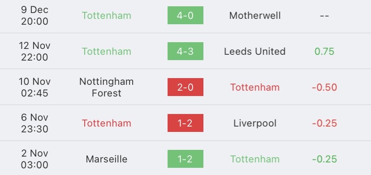Click the red -0.25 handicap value
Screen dimensions: 371x175
tap(324, 123)
